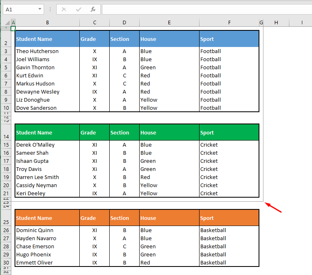Click Red house cell in Darren Lee Smith row

click(x=169, y=177)
